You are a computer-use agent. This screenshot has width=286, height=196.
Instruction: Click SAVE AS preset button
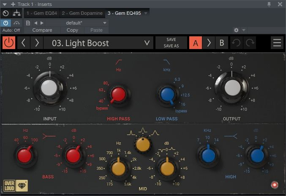pos(171,46)
